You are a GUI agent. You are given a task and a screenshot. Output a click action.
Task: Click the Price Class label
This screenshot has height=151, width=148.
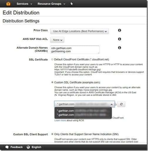coord(41,30)
